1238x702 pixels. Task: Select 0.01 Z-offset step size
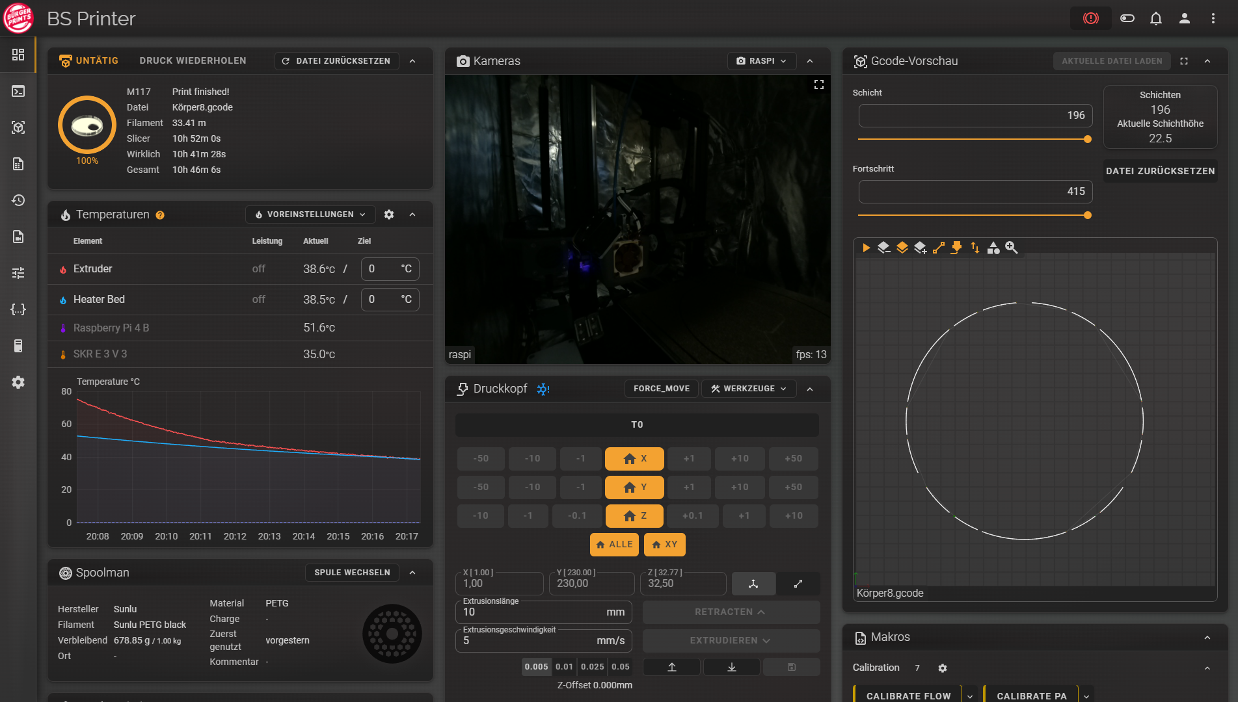click(564, 667)
